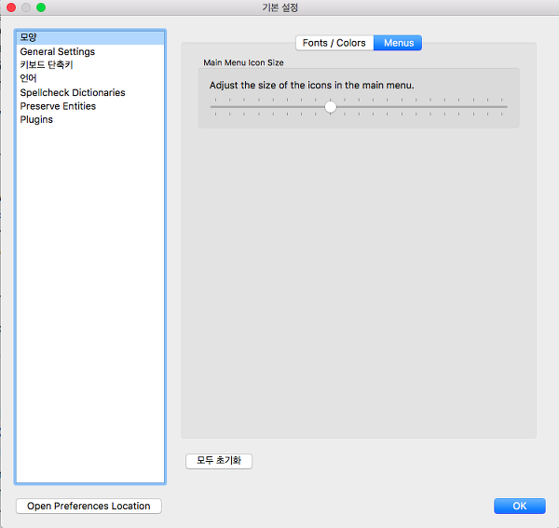Select the 키보드 단축키 category
Image resolution: width=559 pixels, height=528 pixels.
(90, 65)
